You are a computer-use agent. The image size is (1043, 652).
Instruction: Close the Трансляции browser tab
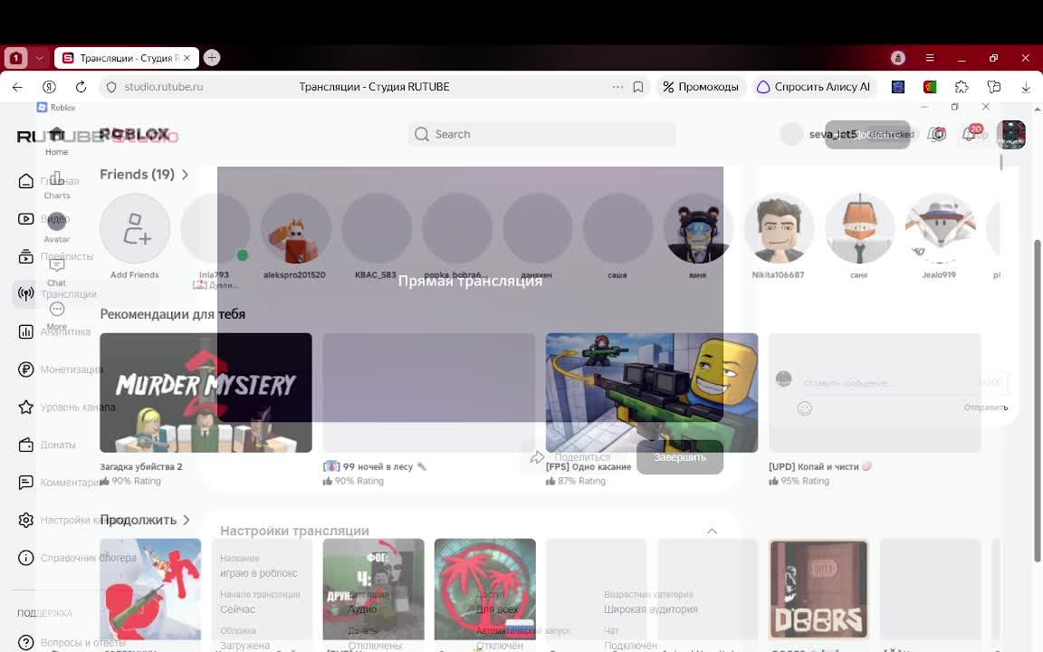187,58
